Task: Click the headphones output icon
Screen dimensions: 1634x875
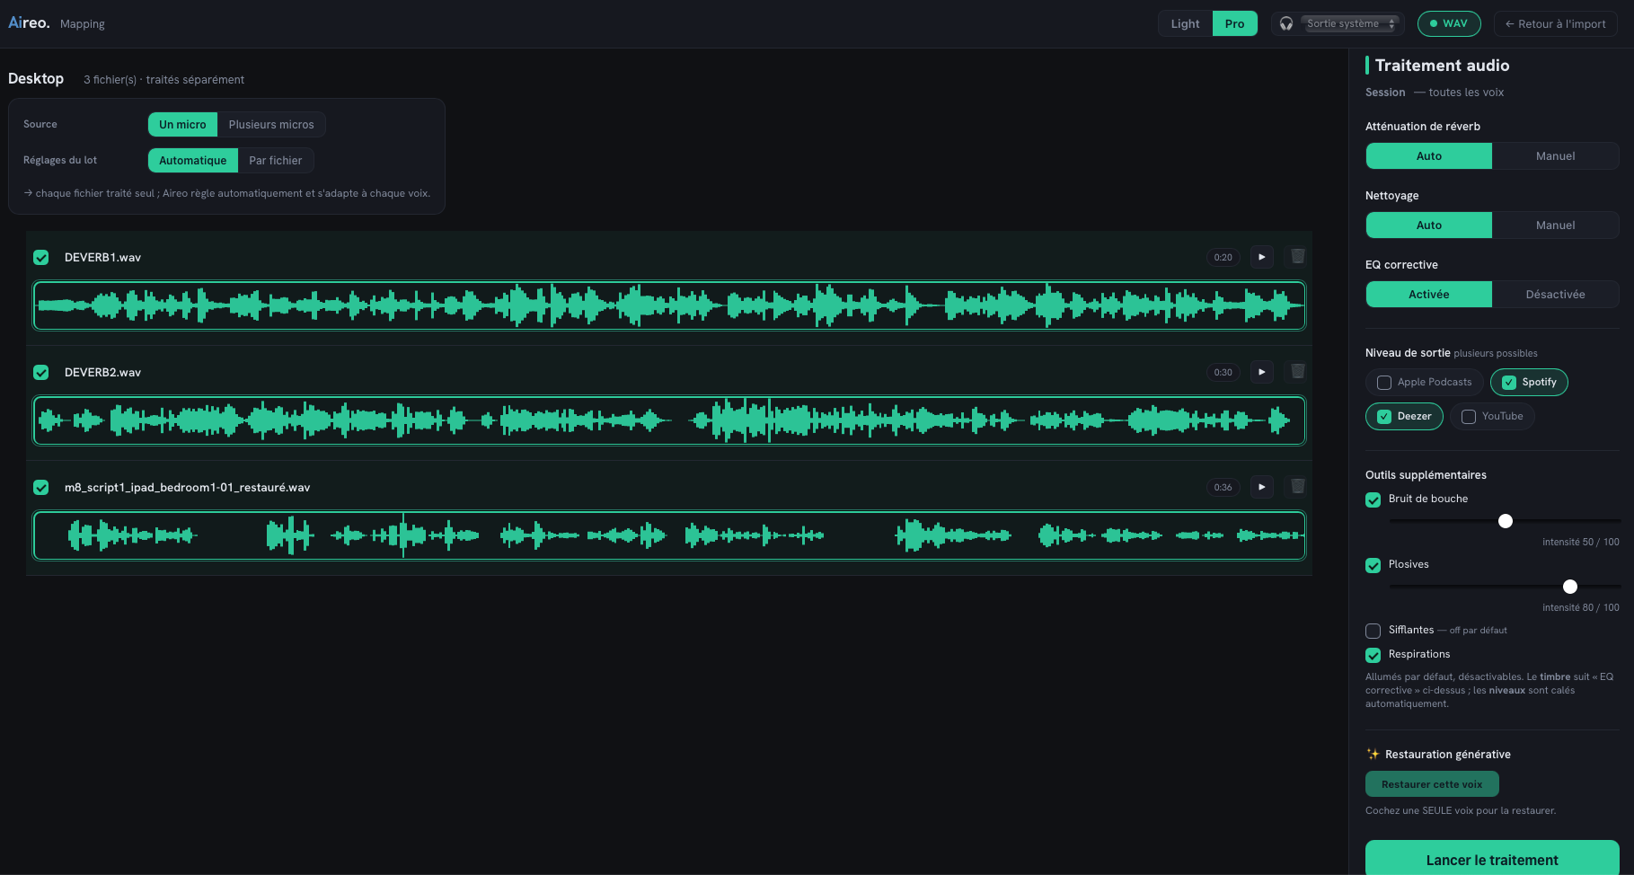Action: click(x=1286, y=23)
